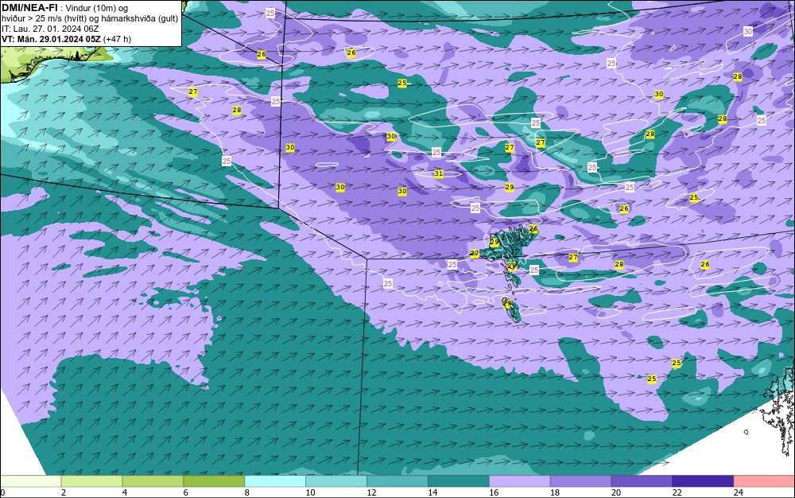This screenshot has width=795, height=498.
Task: Click the light lavender 16–18 legend swatch
Action: pyautogui.click(x=520, y=481)
